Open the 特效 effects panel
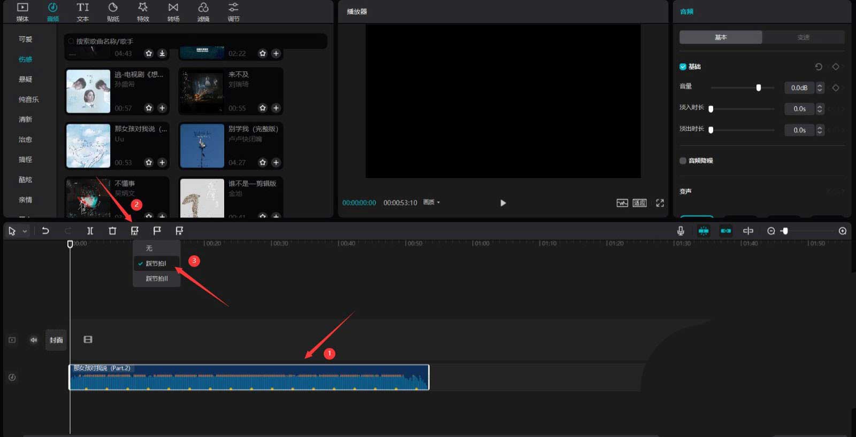Viewport: 856px width, 437px height. tap(143, 12)
